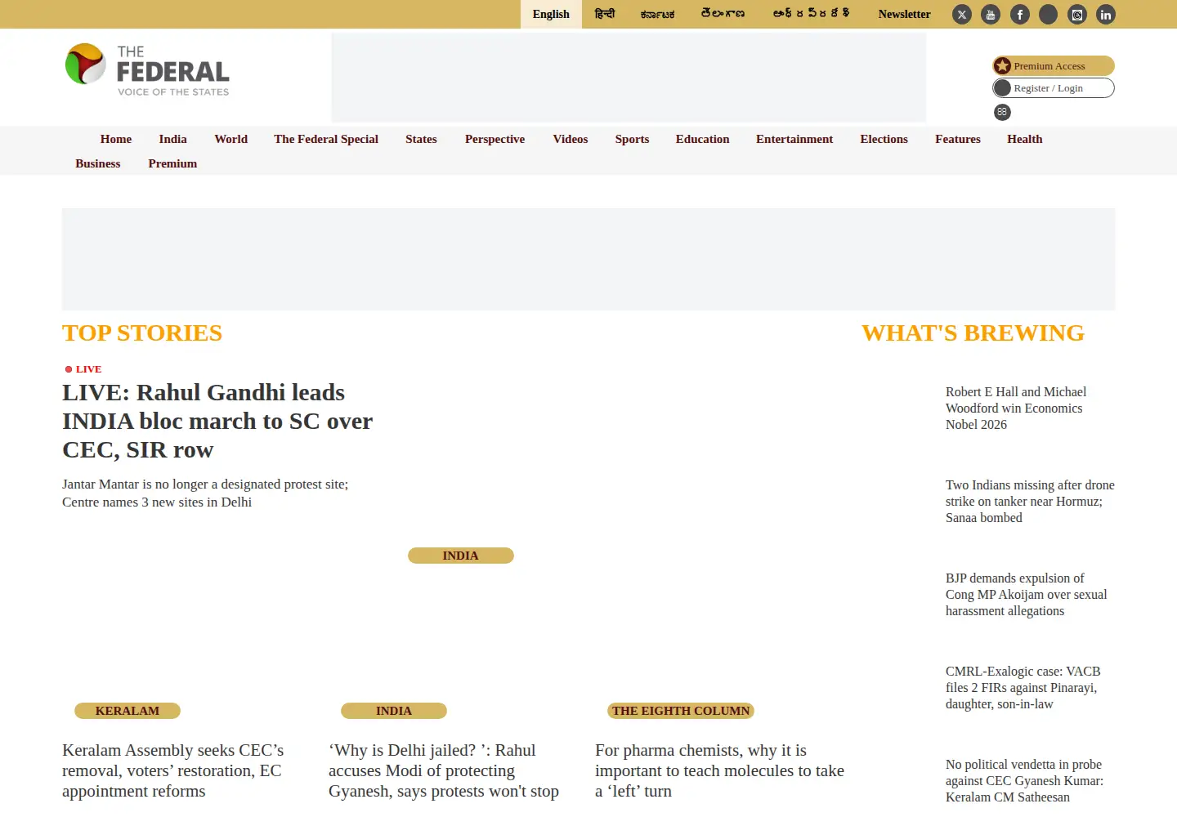Go to the Entertainment section
The height and width of the screenshot is (817, 1177).
click(794, 139)
